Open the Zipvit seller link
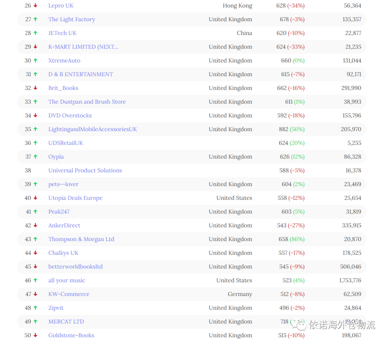Image resolution: width=388 pixels, height=342 pixels. [56, 308]
